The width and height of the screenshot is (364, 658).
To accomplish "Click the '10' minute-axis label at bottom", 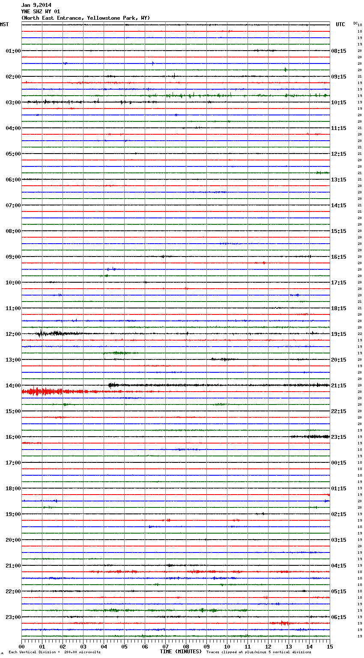I will pos(227,646).
